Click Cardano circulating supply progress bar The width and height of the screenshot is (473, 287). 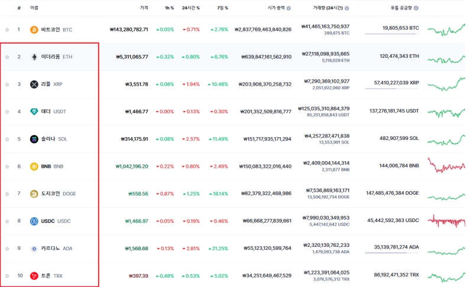click(391, 253)
